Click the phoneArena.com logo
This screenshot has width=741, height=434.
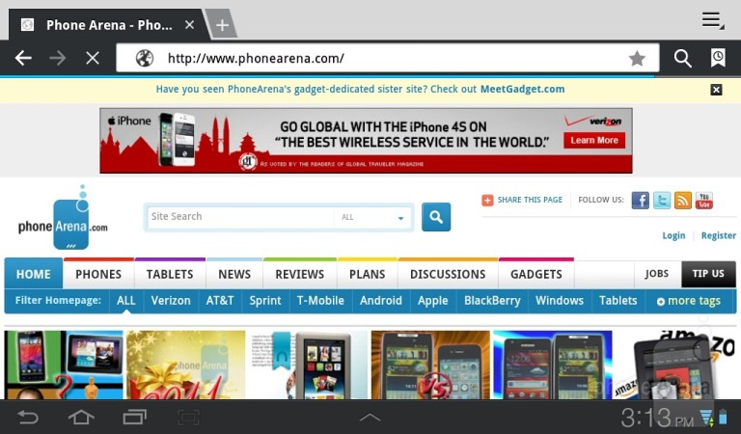(x=63, y=218)
